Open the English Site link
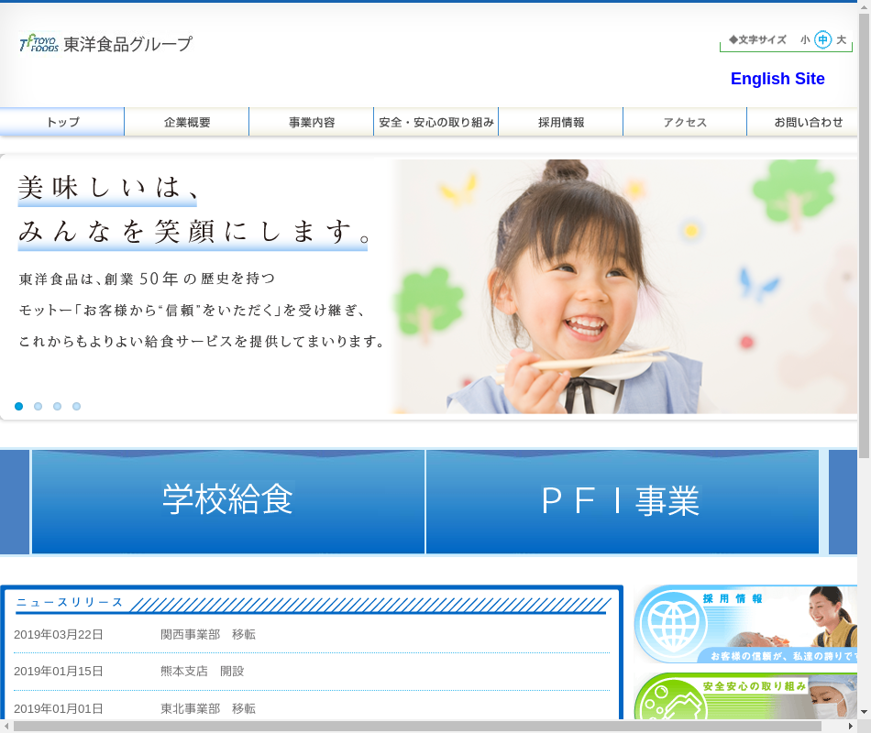Image resolution: width=871 pixels, height=733 pixels. [x=777, y=79]
